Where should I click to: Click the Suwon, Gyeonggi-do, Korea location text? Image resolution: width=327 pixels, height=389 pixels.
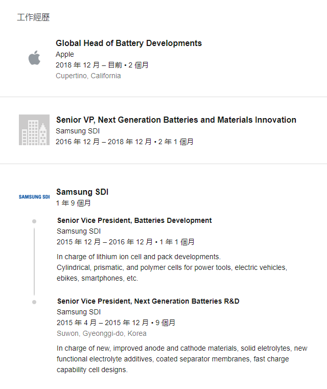102,333
